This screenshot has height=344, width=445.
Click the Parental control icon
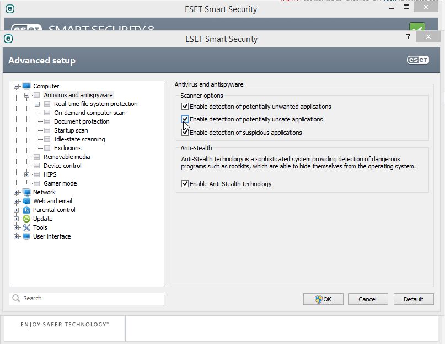[26, 210]
